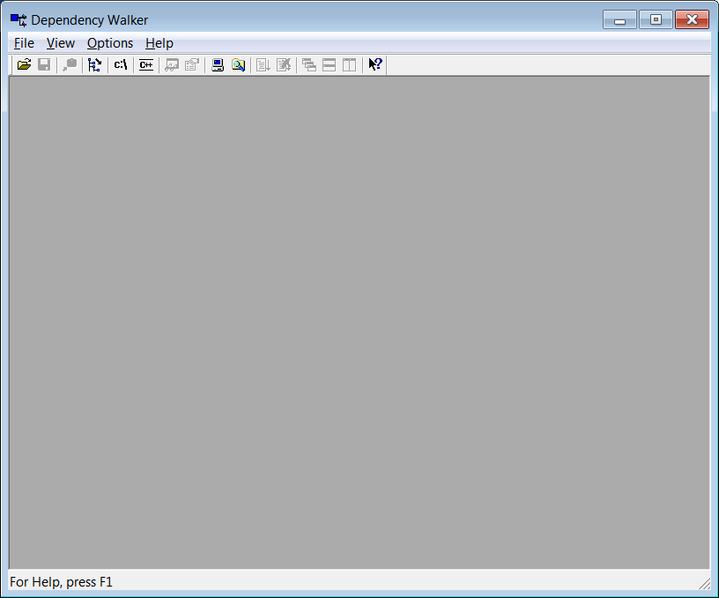The image size is (719, 598).
Task: Click the window resize grip corner
Action: tap(704, 583)
